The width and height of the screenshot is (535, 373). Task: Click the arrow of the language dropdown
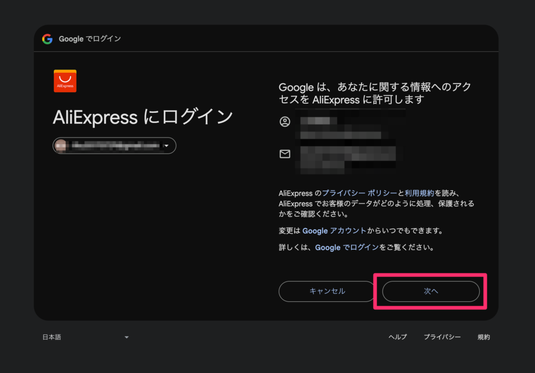pos(127,337)
